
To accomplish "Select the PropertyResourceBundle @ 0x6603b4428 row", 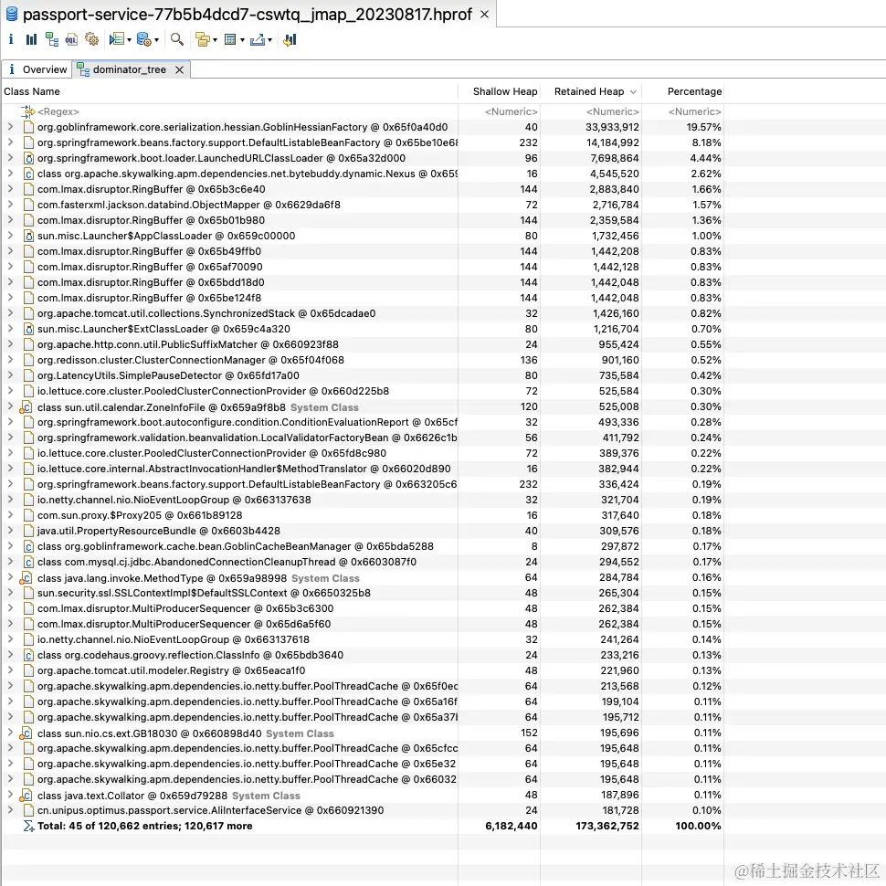I will [x=363, y=532].
